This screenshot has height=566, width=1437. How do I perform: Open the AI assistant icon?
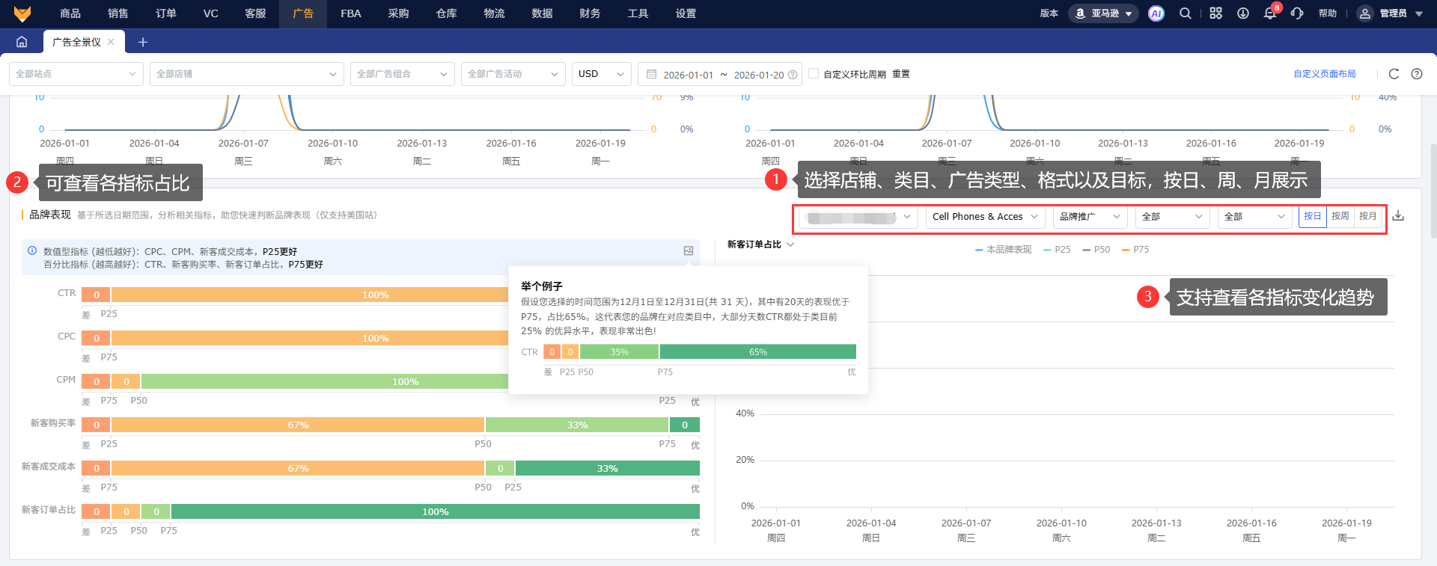click(x=1156, y=13)
